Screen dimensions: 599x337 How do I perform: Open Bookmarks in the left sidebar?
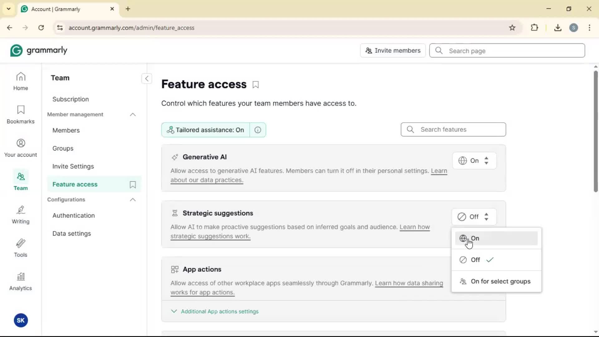pos(21,115)
